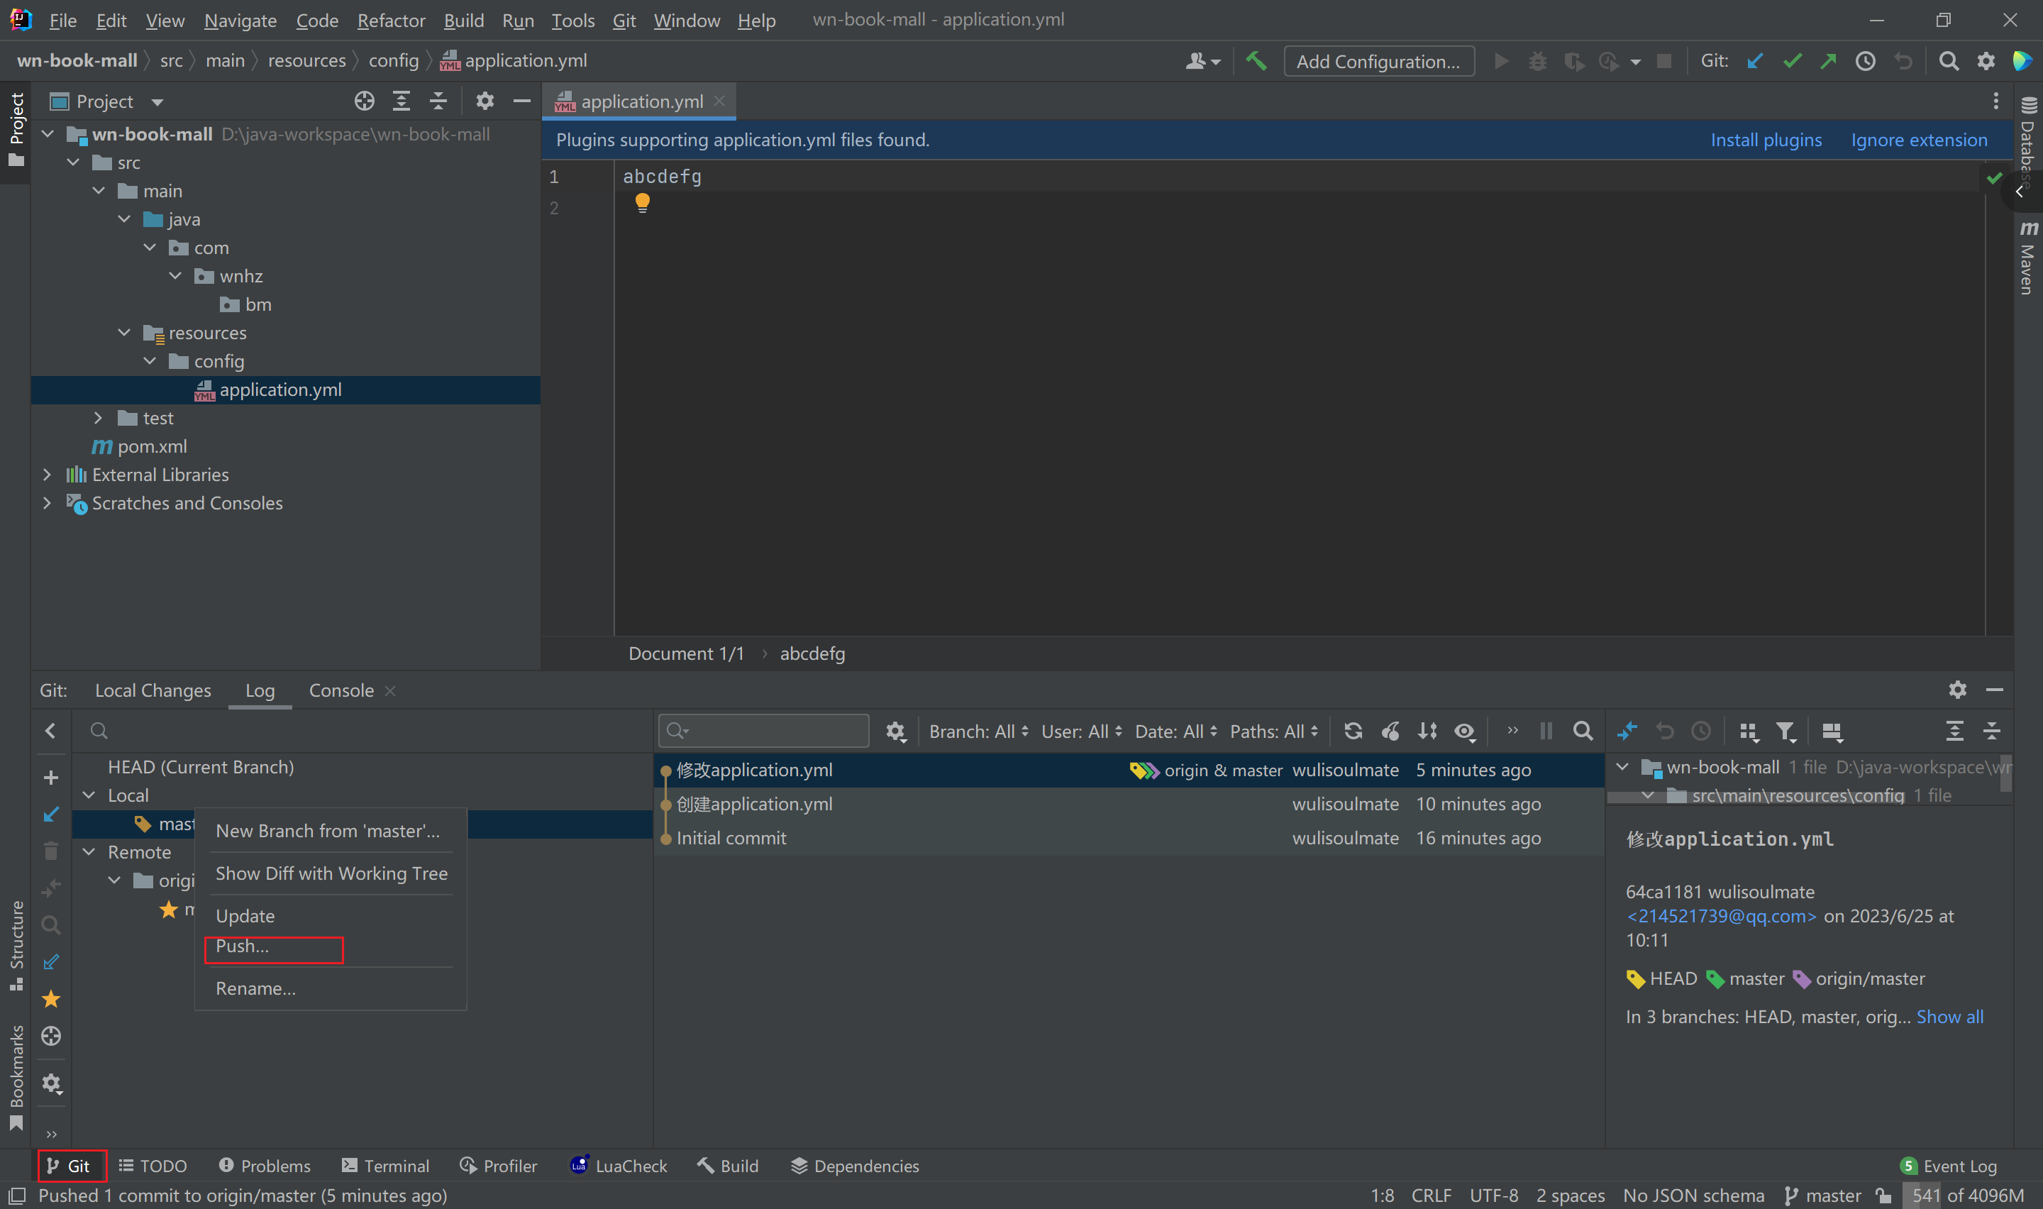Click the Git Commit checkmark icon
Image resolution: width=2043 pixels, height=1209 pixels.
tap(1791, 61)
